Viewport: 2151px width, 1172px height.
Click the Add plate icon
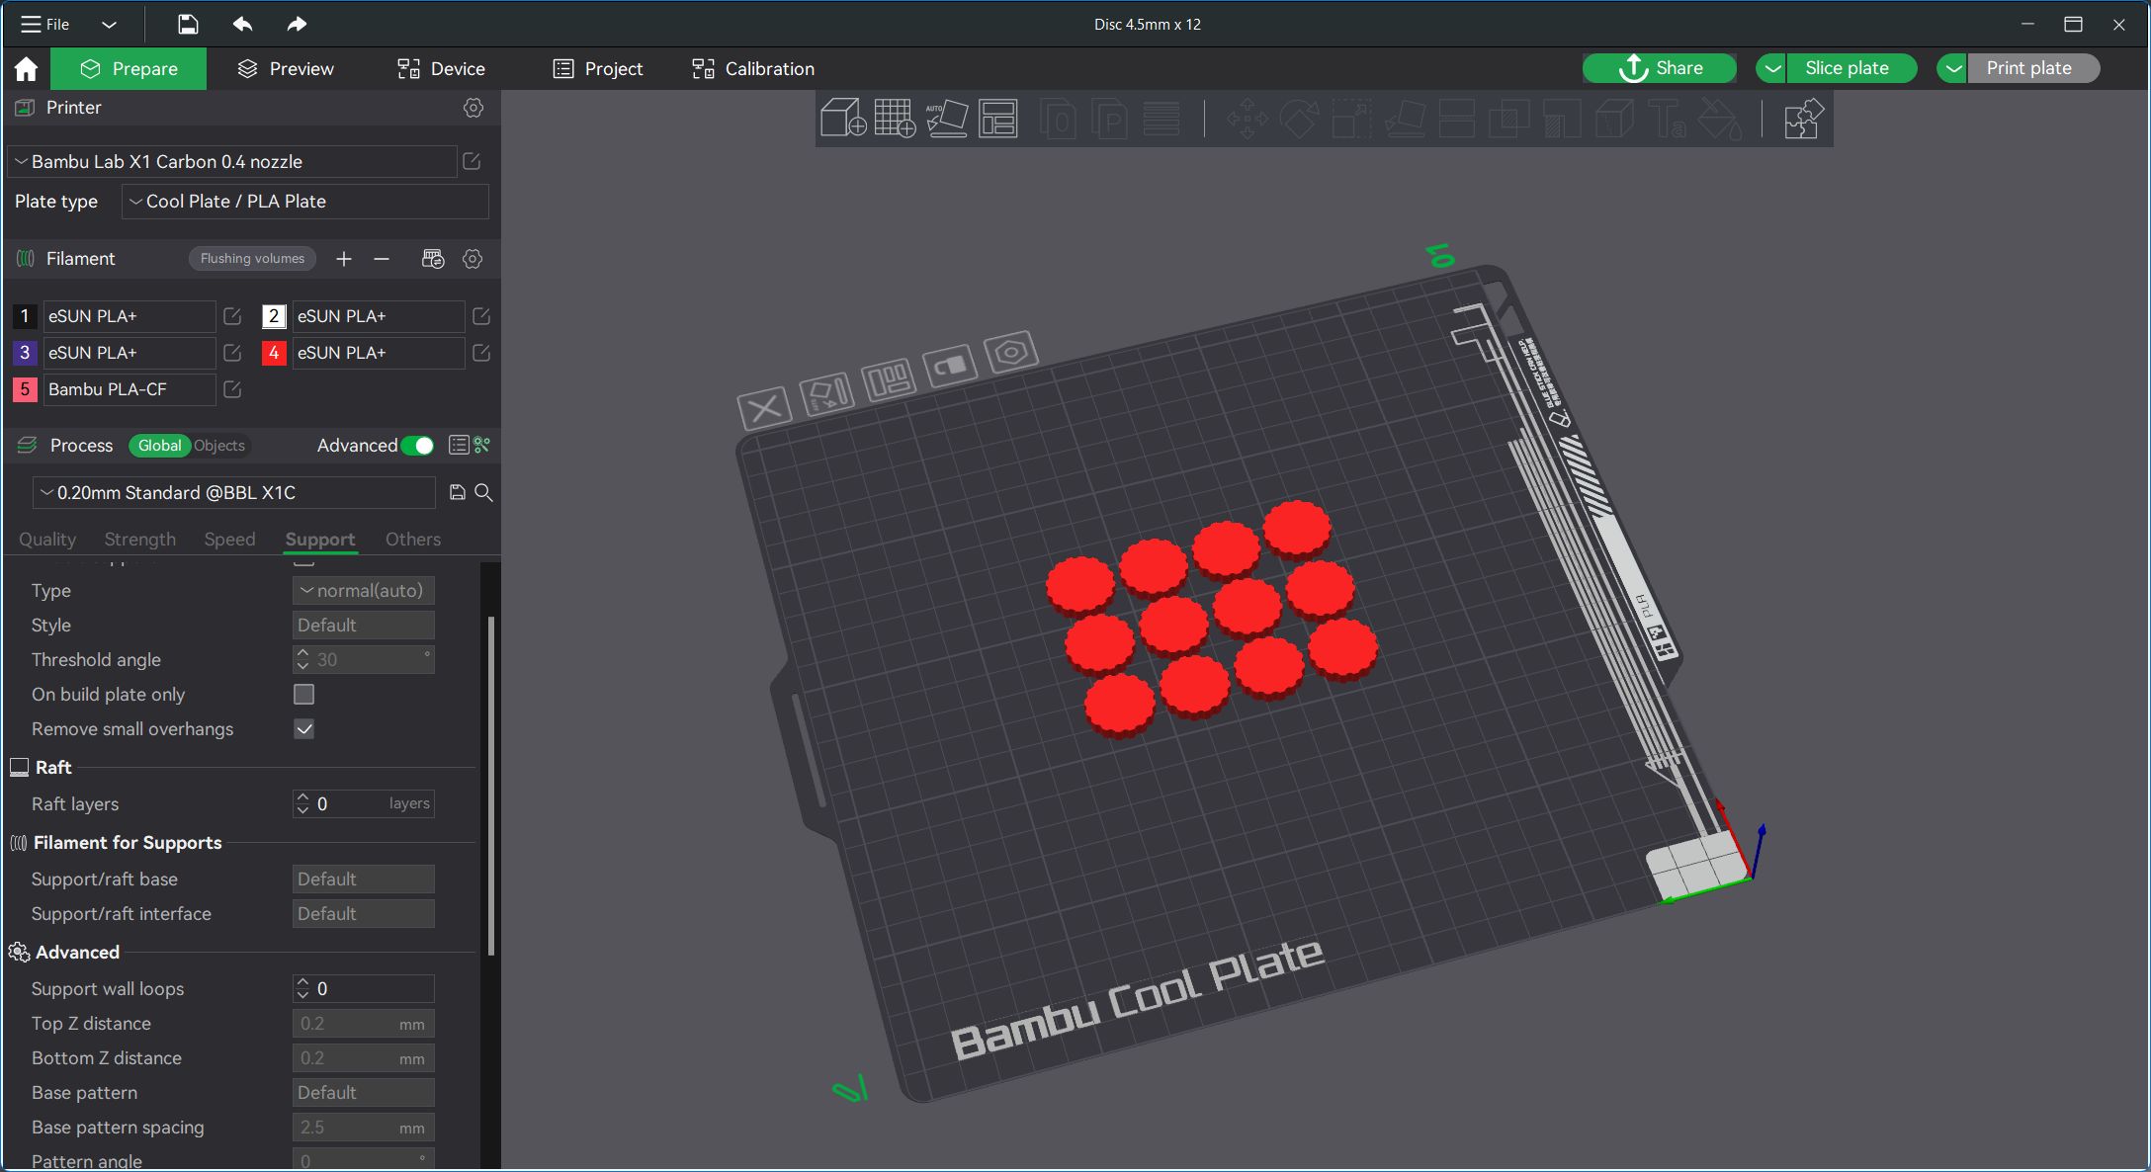(x=894, y=119)
